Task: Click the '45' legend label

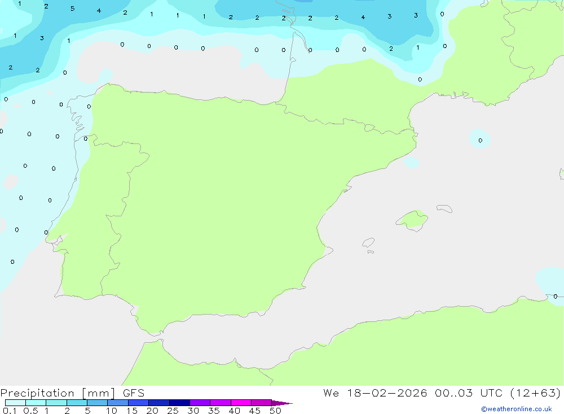Action: click(x=255, y=411)
